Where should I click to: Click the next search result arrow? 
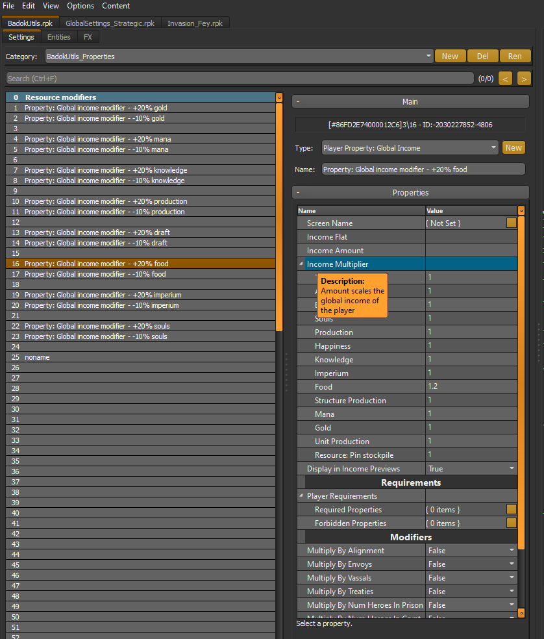point(523,78)
